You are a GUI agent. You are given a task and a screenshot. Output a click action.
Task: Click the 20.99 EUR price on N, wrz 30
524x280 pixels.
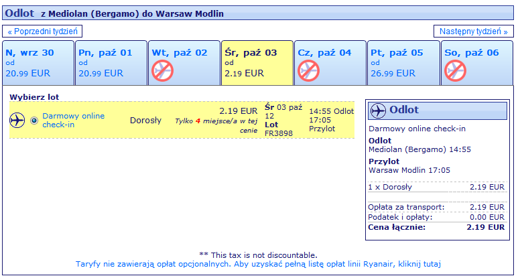point(27,73)
